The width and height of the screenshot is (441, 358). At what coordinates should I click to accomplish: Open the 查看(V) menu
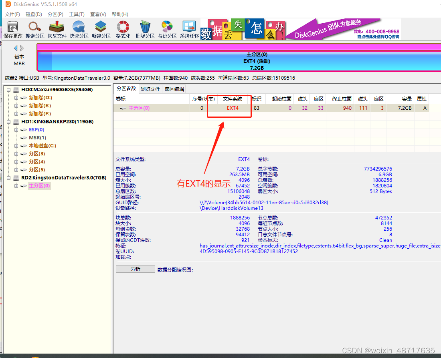pyautogui.click(x=98, y=14)
